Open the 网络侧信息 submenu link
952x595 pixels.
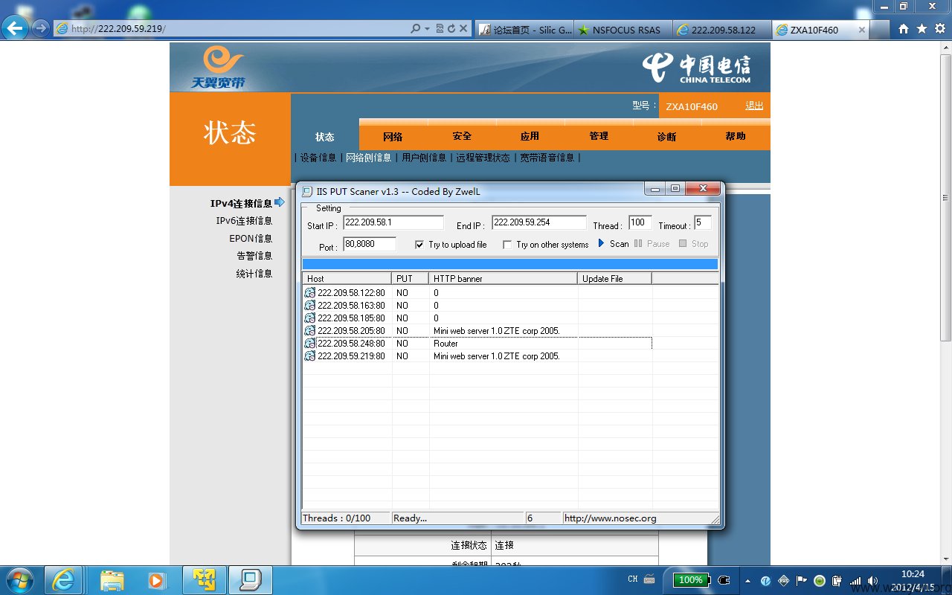(x=369, y=158)
